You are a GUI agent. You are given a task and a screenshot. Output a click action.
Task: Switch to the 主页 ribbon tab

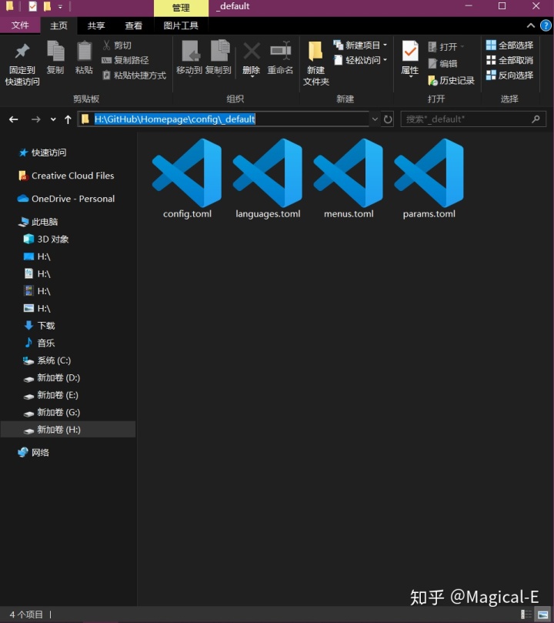click(58, 25)
